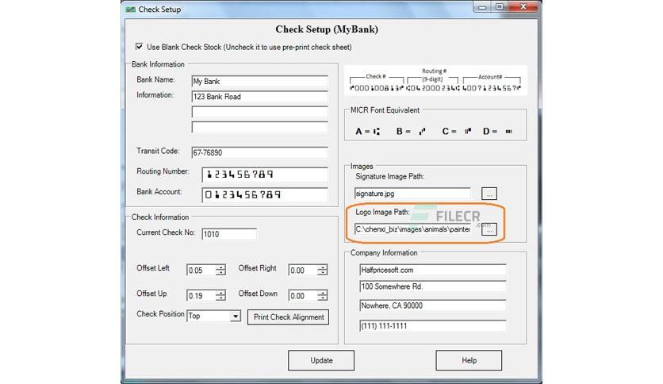The image size is (663, 384).
Task: Click Print Check Alignment button
Action: tap(289, 317)
